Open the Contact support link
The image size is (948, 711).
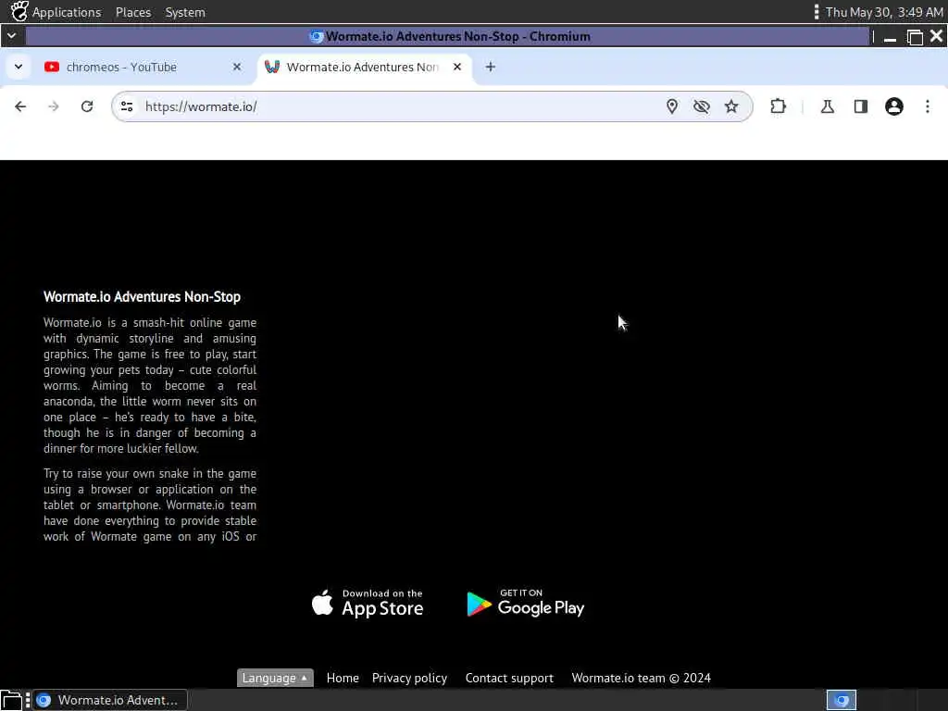coord(509,679)
